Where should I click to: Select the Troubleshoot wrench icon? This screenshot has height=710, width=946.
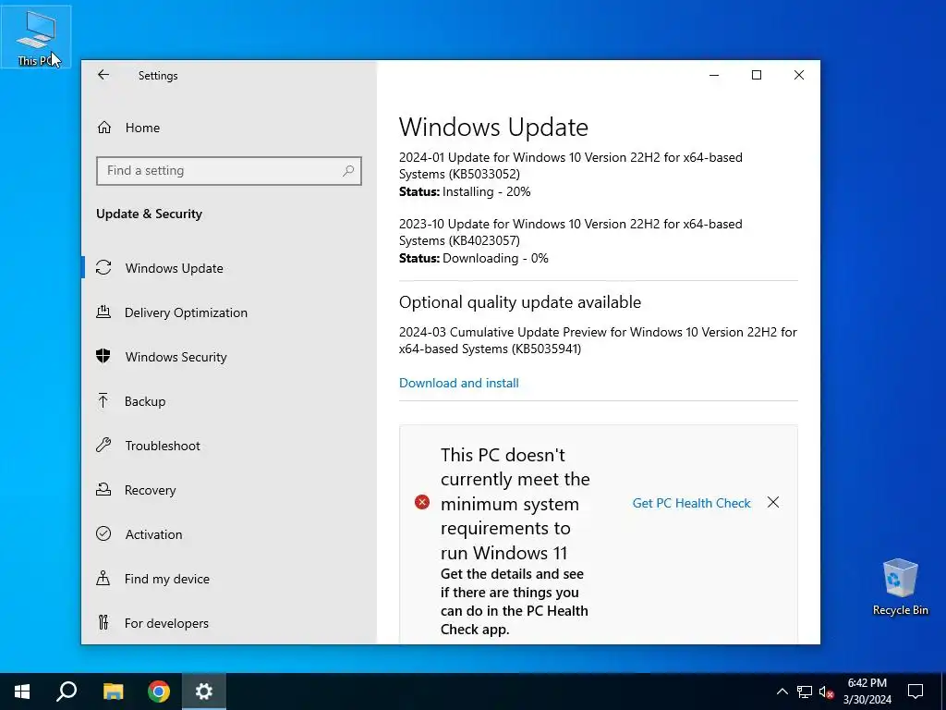tap(103, 446)
